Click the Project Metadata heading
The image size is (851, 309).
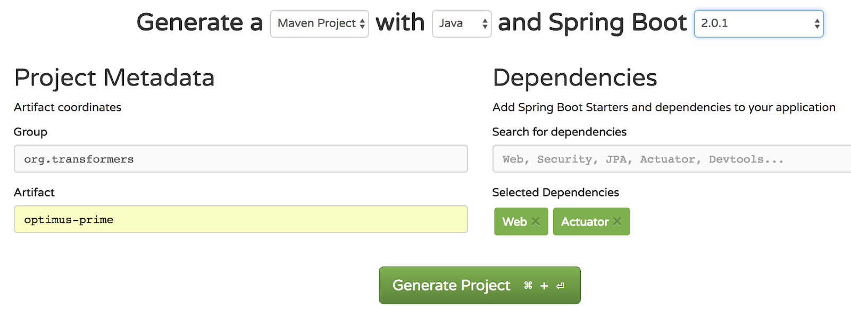[x=114, y=78]
